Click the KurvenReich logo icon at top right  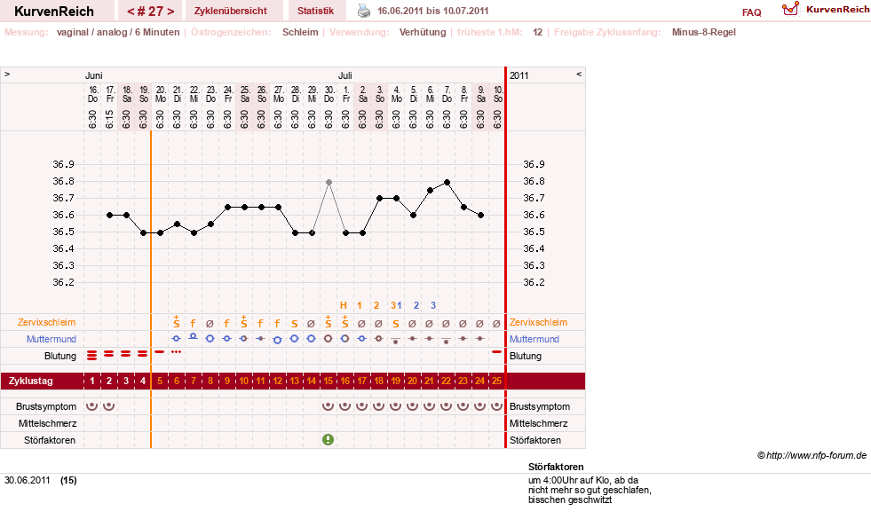point(790,9)
